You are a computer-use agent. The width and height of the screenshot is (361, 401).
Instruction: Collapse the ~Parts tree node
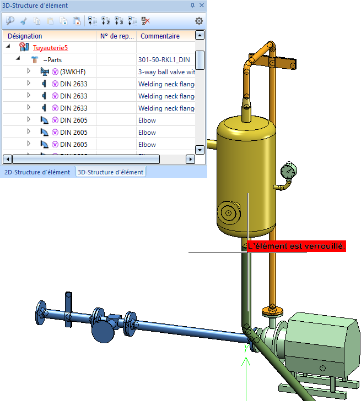point(18,58)
